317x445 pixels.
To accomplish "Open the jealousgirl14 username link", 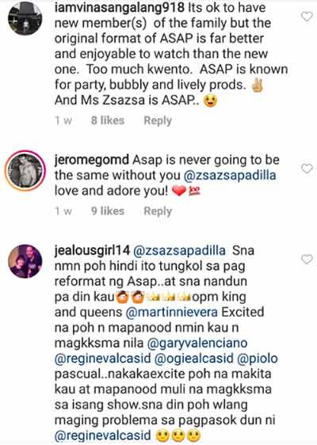I will coord(92,251).
